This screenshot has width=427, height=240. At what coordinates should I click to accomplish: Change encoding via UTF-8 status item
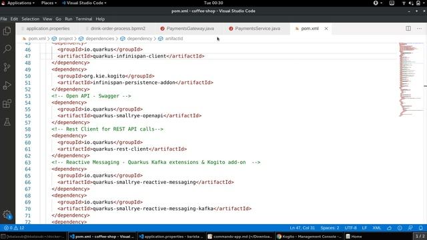(350, 228)
